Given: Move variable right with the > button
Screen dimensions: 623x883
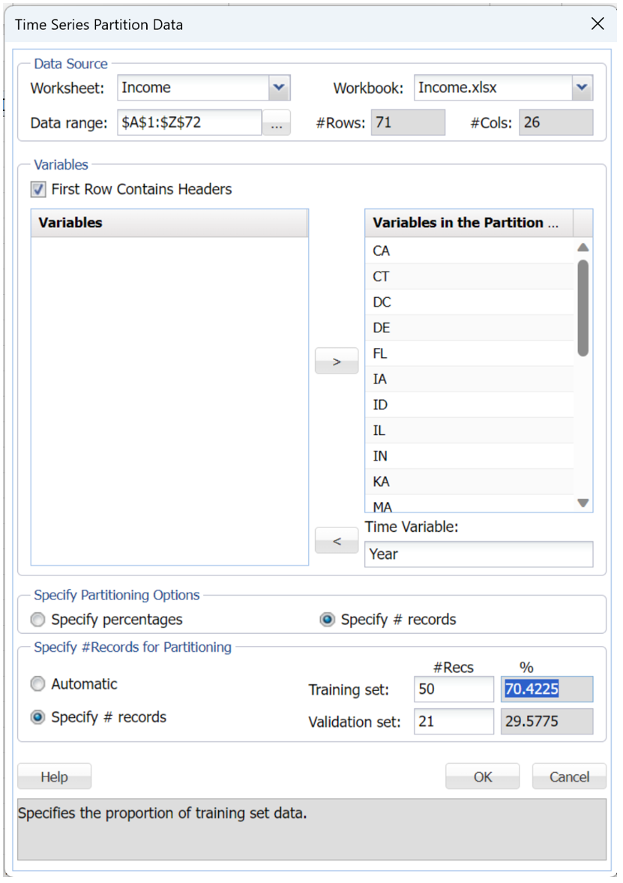Looking at the screenshot, I should coord(337,361).
